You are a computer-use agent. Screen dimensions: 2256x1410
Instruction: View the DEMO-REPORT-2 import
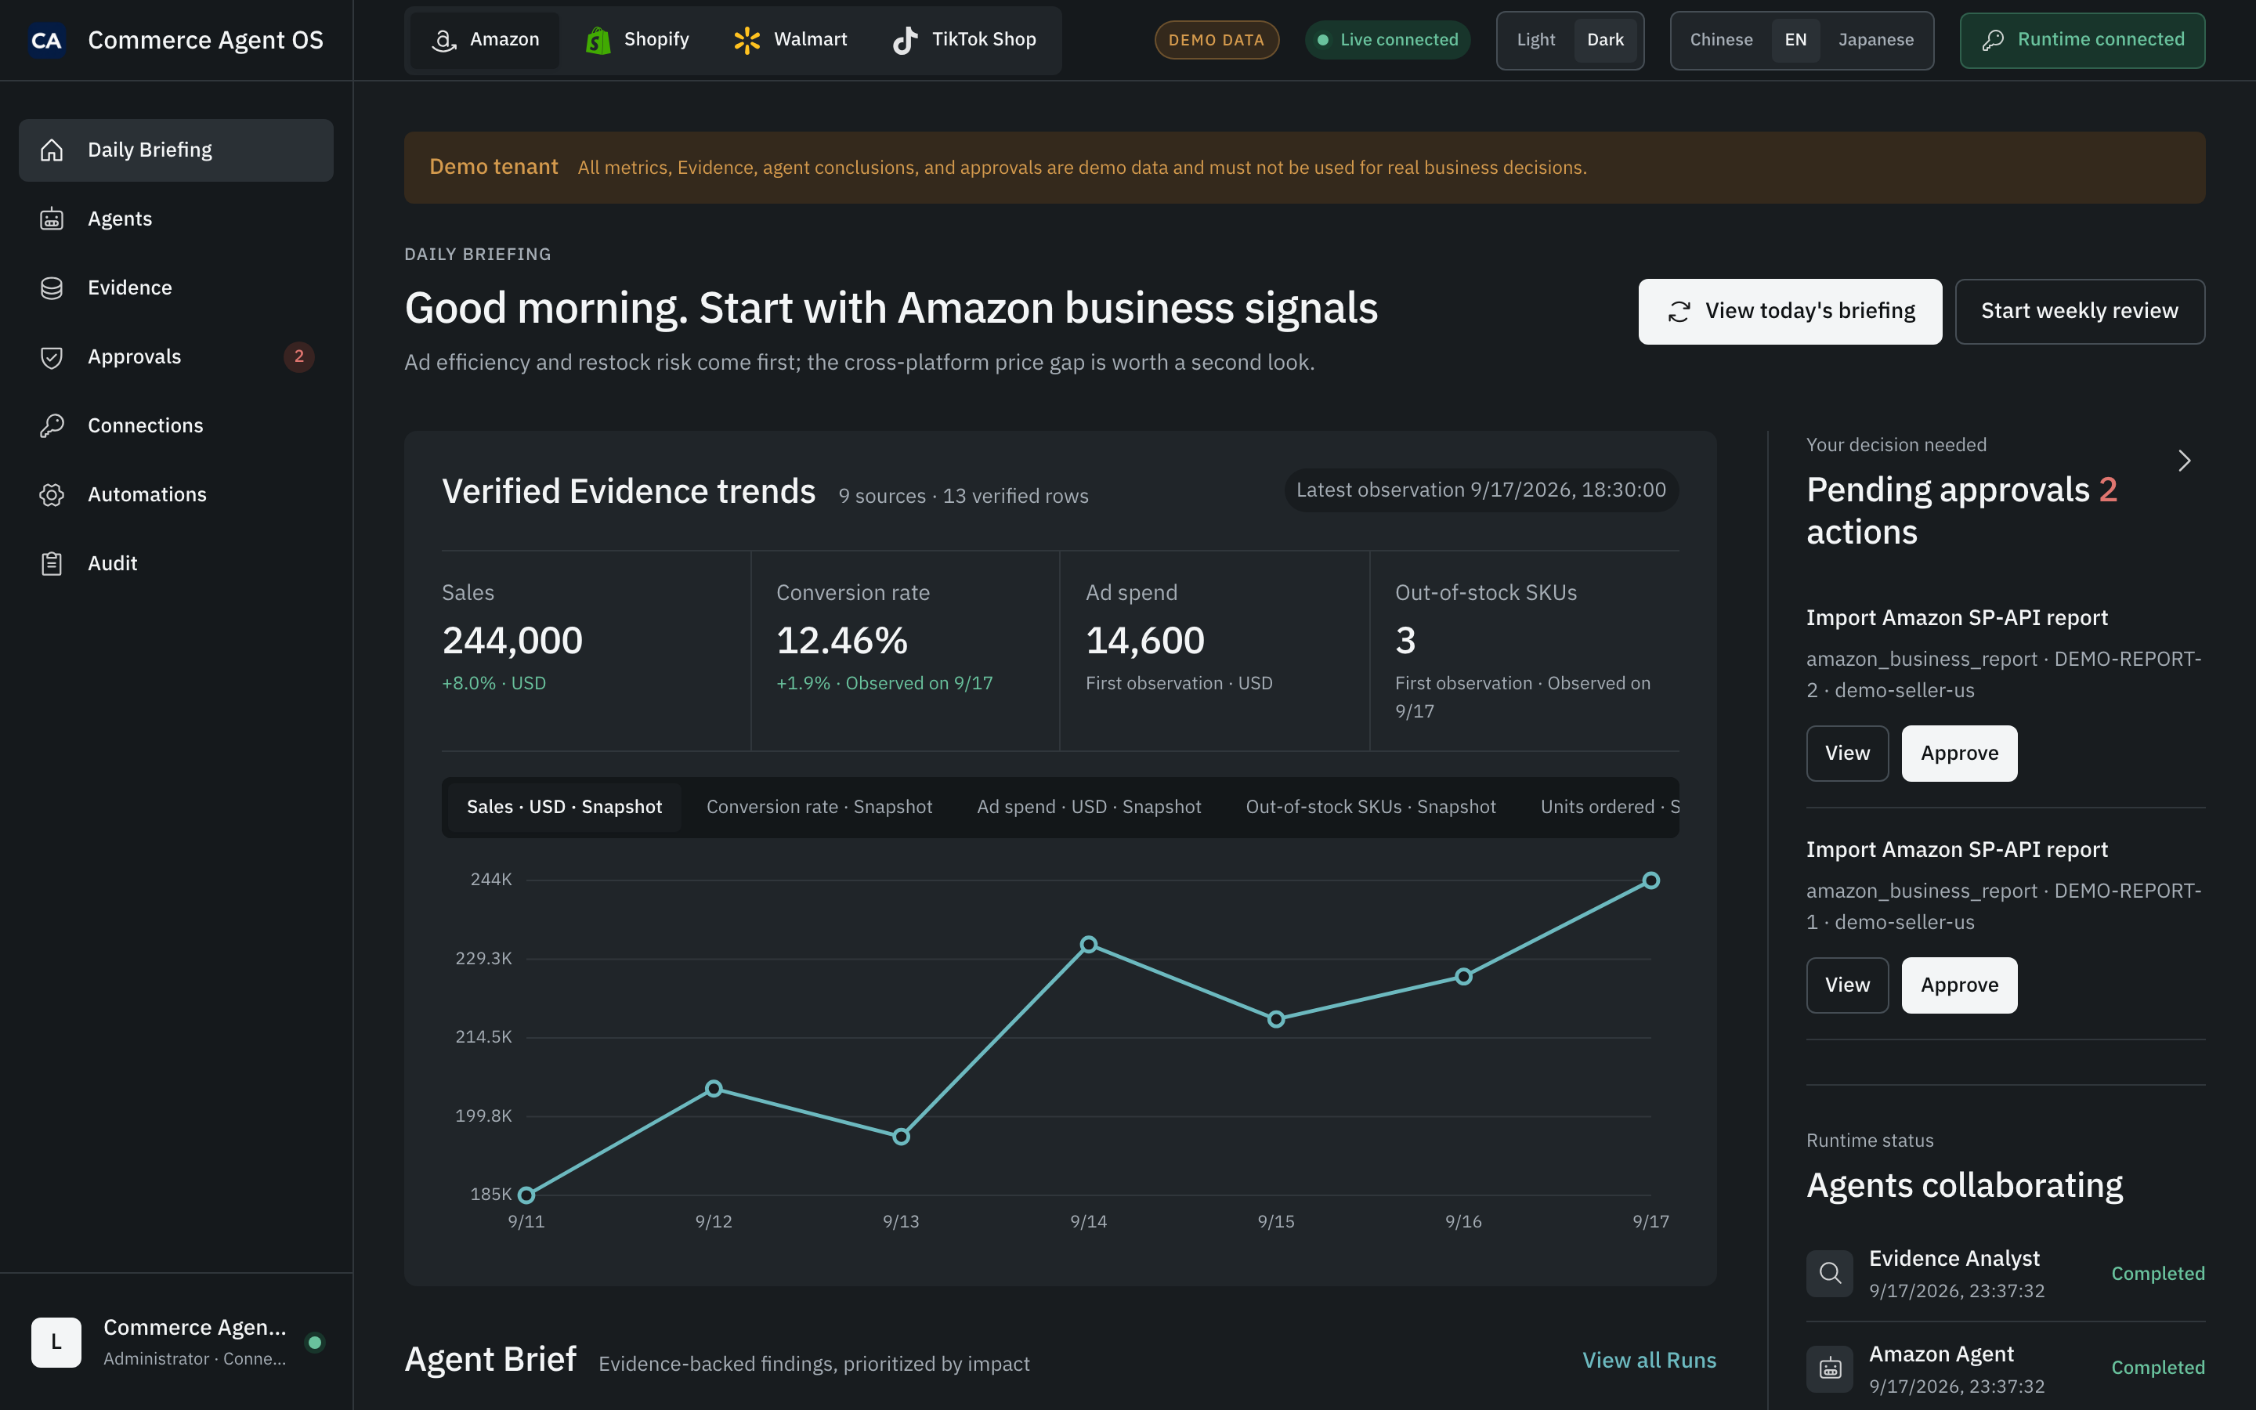[x=1847, y=754]
